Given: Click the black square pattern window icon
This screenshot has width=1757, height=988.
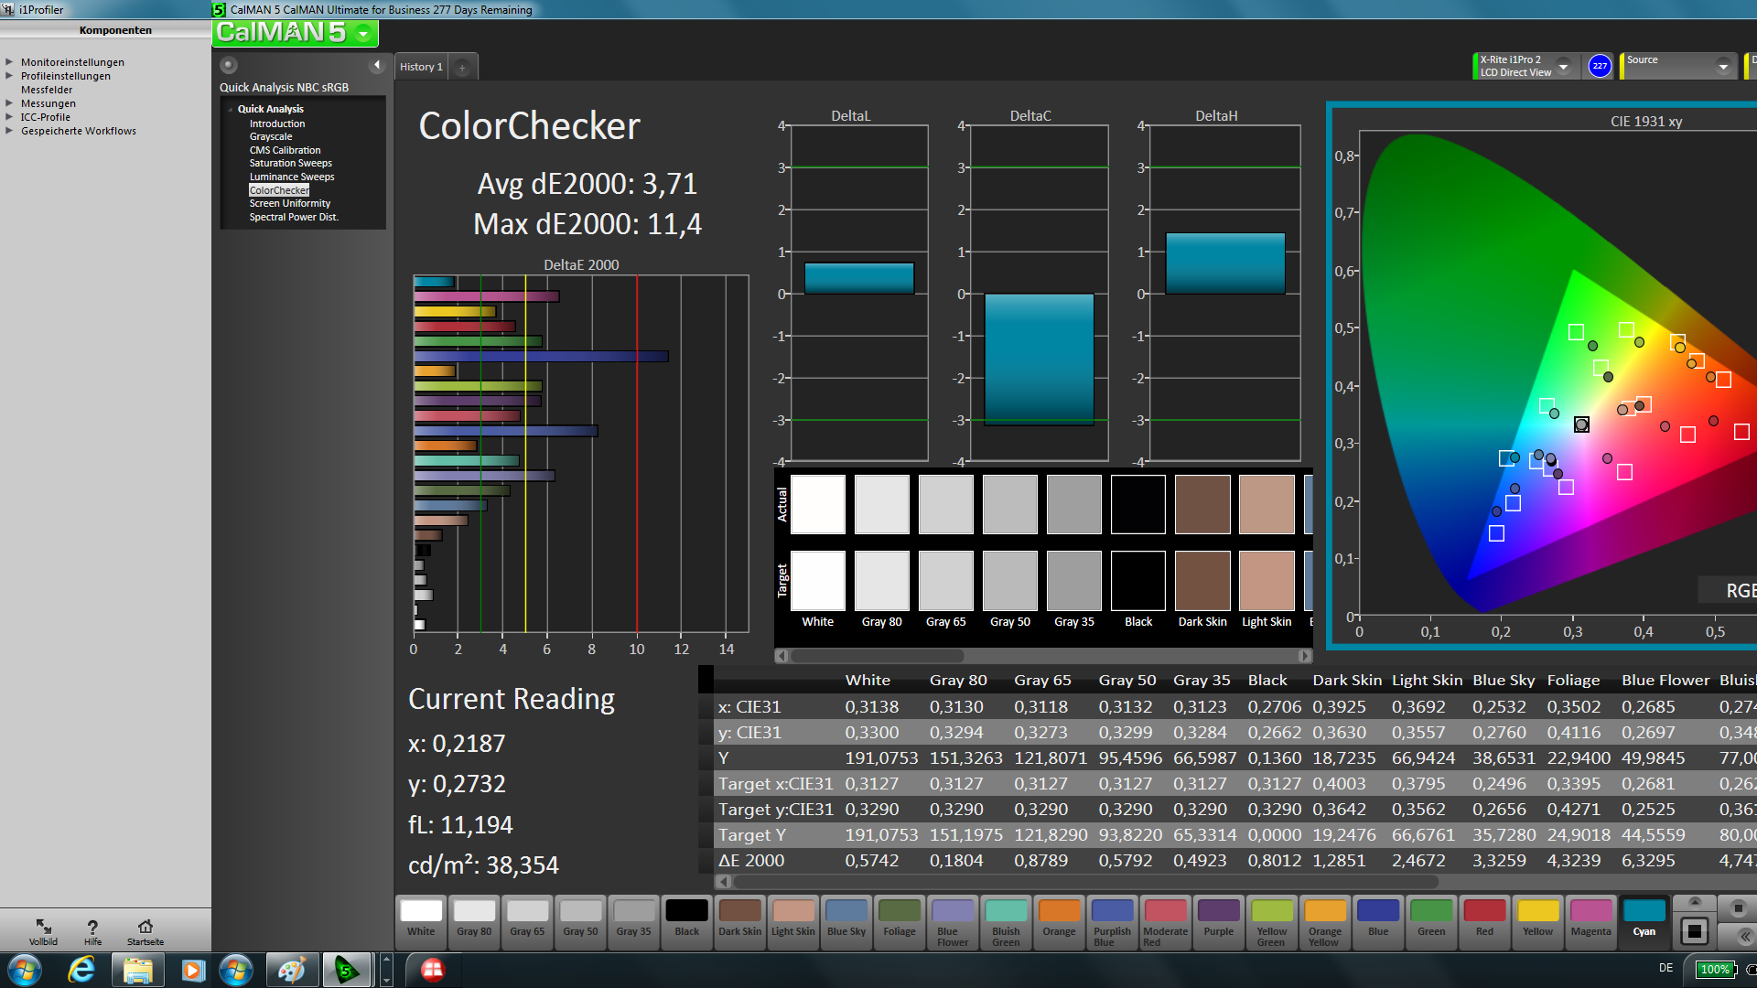Looking at the screenshot, I should click(1694, 931).
